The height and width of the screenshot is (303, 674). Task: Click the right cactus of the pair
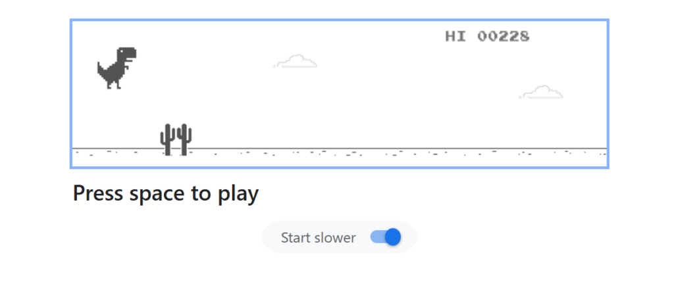(184, 139)
